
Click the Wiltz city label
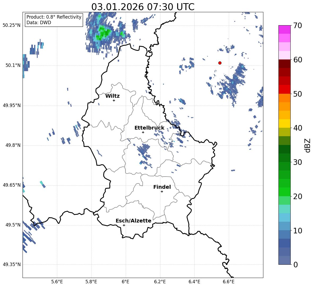click(112, 96)
